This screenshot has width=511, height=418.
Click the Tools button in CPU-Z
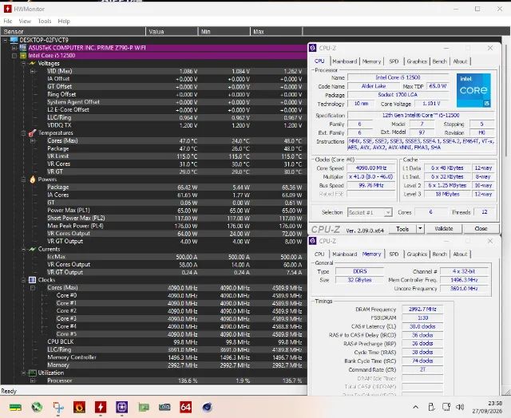tap(402, 228)
